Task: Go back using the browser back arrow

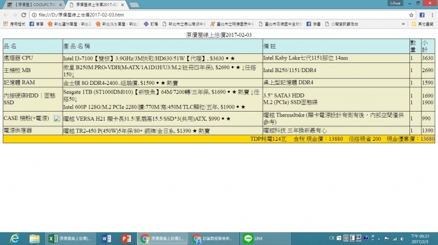Action: (6, 15)
